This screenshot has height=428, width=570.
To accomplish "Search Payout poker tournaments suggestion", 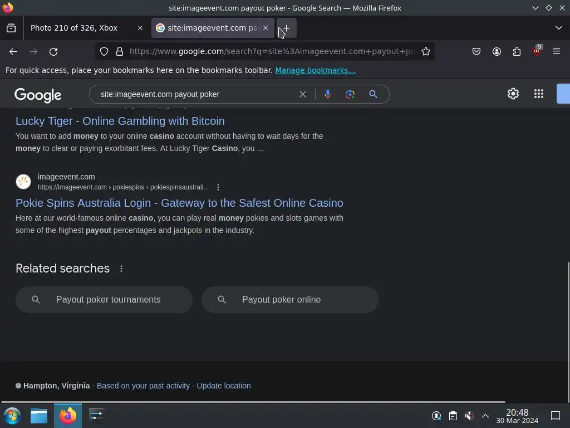I will tap(104, 299).
